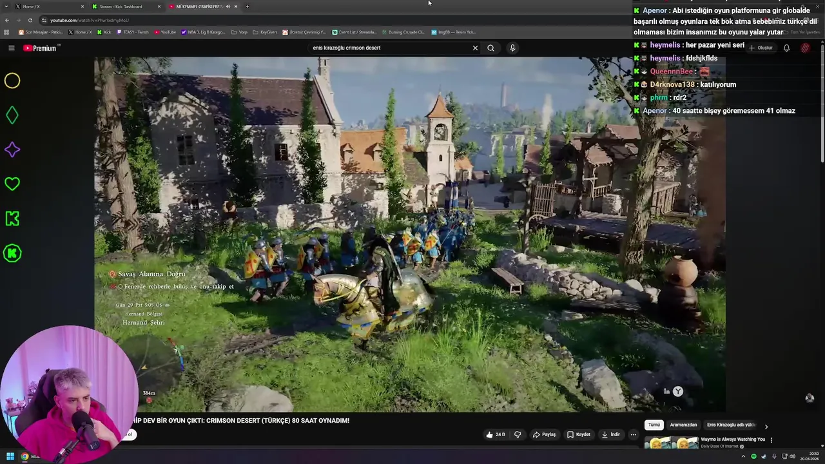Like the video (24 B)

coord(496,434)
